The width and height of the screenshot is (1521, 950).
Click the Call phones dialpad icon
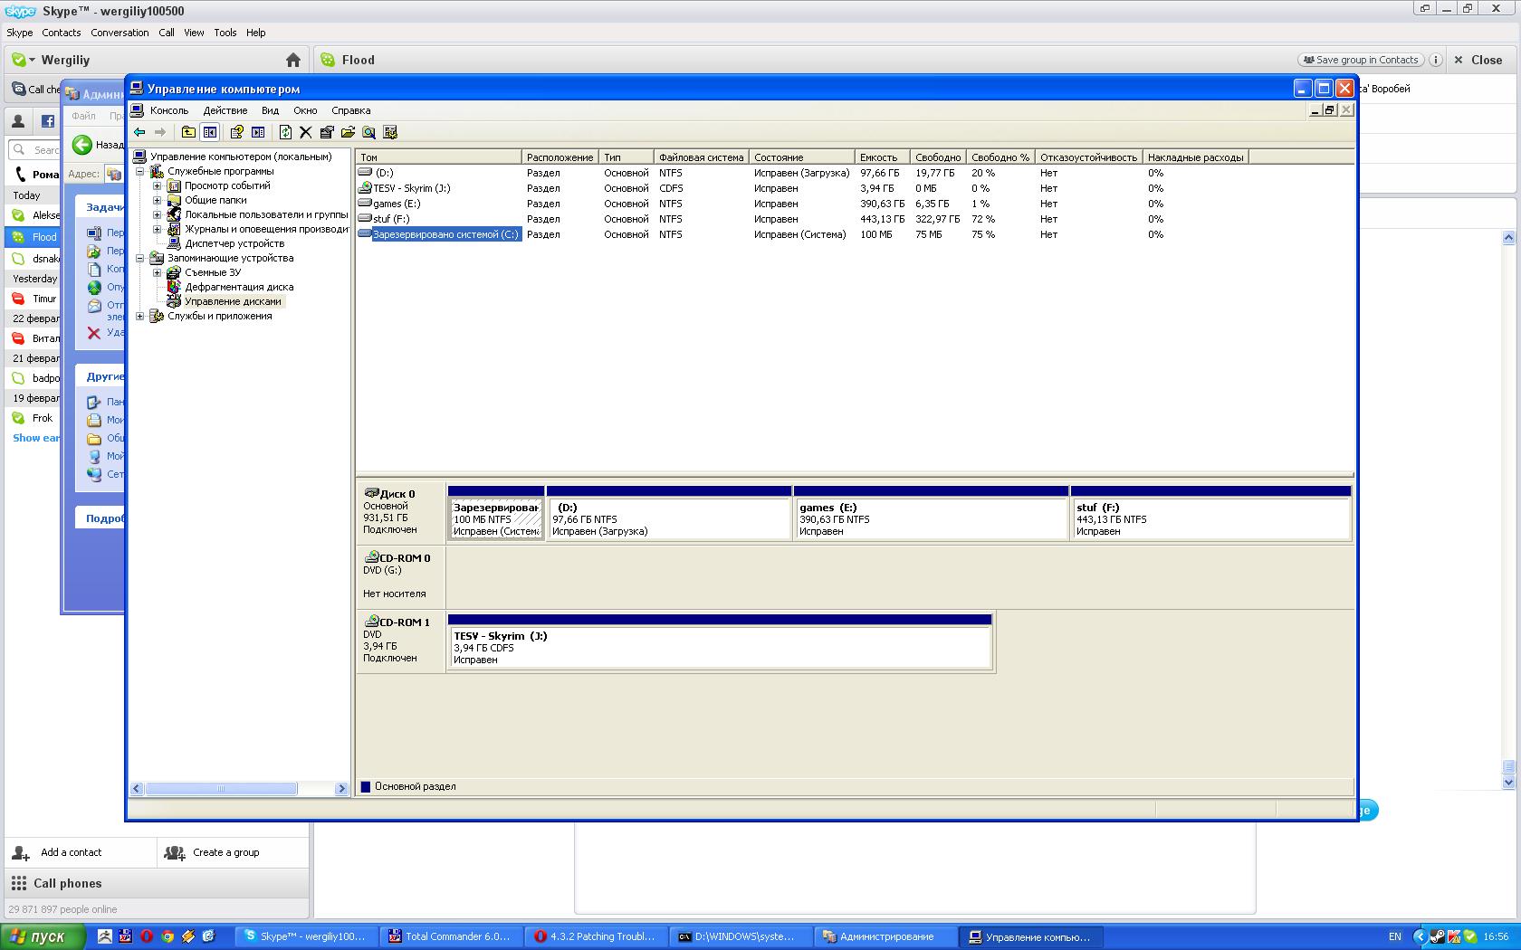18,883
